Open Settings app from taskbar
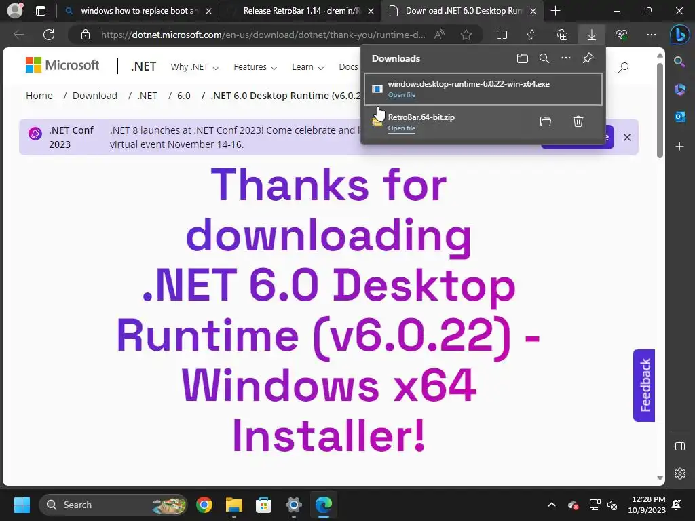The image size is (695, 521). point(293,505)
